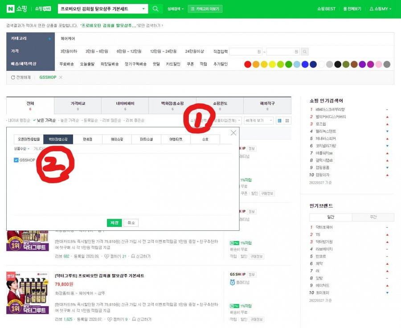Click the minimum price input field
The width and height of the screenshot is (401, 328).
pos(246,52)
